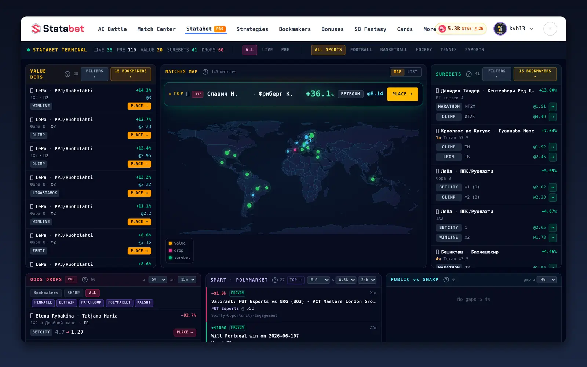This screenshot has width=587, height=367.
Task: Expand the kvb13 account menu chevron
Action: click(531, 29)
